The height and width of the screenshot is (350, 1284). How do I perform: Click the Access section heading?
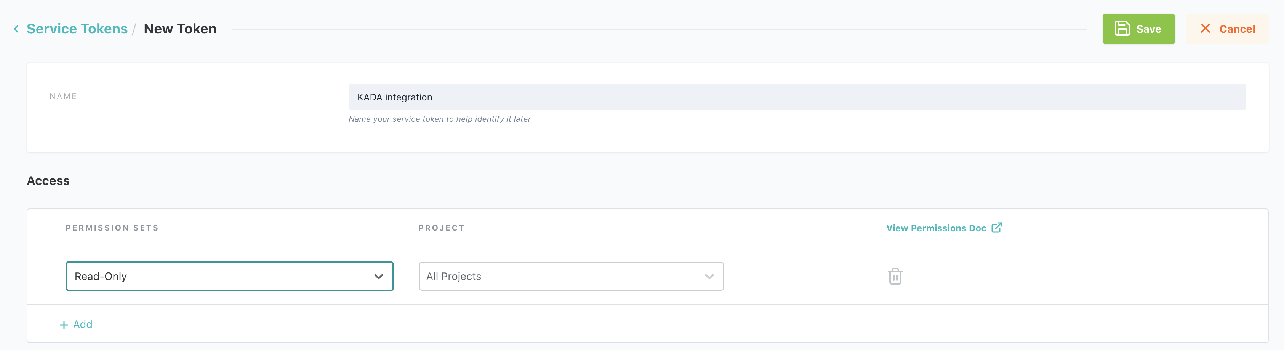(x=48, y=181)
